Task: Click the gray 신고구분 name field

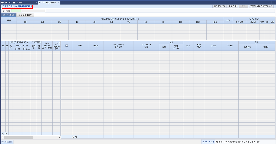Action: (x=33, y=11)
